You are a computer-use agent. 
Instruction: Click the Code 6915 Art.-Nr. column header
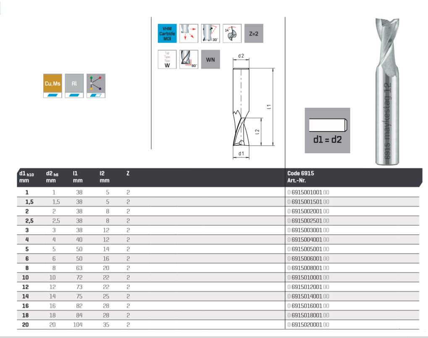301,177
